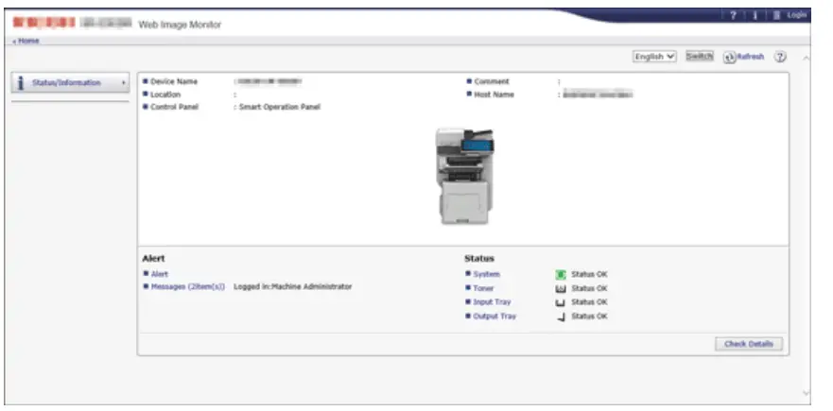
Task: Click the circled question mark help icon
Action: (x=780, y=57)
